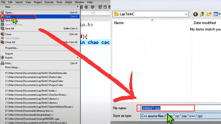The image size is (221, 124).
Task: Reopen recent file demo1.c
Action: click(40, 99)
